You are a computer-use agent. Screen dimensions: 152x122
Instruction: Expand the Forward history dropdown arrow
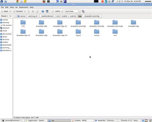point(25,11)
